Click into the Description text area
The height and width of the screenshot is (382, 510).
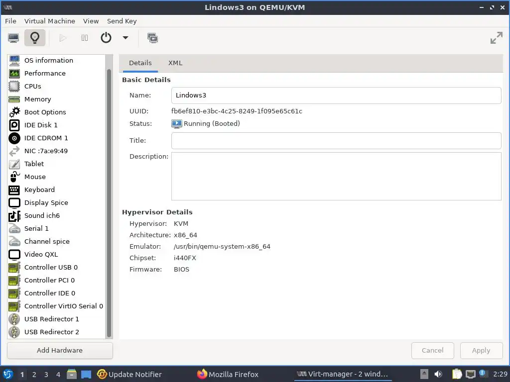click(x=336, y=177)
